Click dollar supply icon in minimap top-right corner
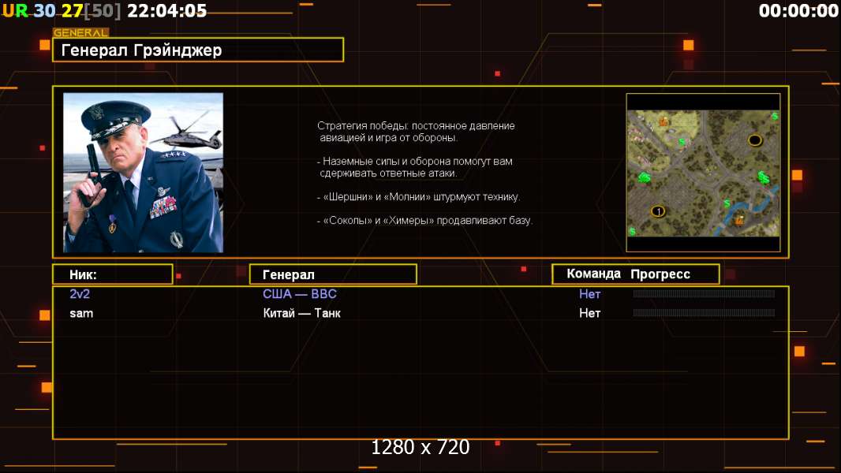 (x=775, y=116)
